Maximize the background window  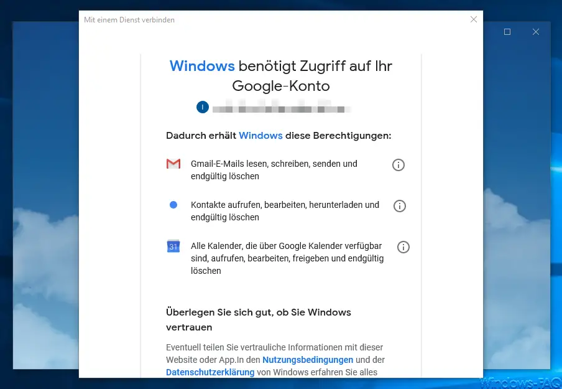coord(507,32)
